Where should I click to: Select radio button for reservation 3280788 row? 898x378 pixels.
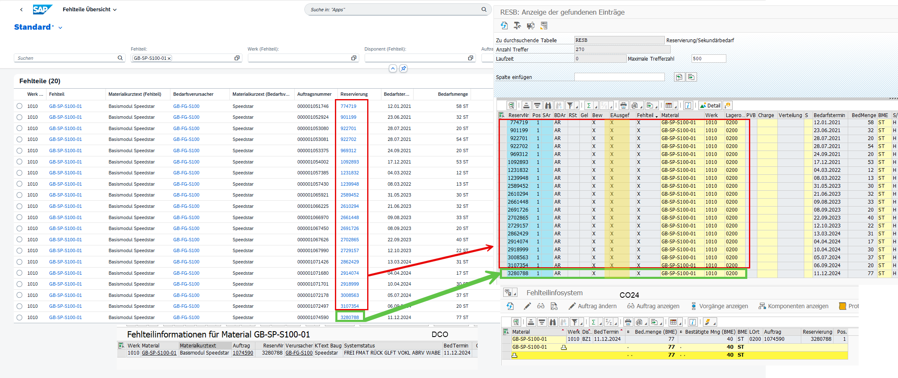19,317
